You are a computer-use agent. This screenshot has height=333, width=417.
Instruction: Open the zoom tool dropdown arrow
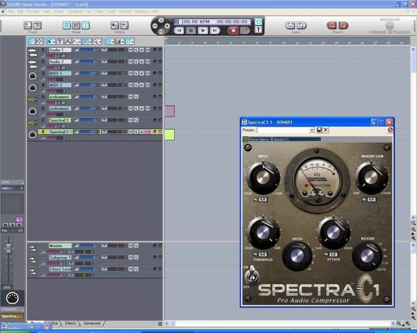click(x=100, y=41)
